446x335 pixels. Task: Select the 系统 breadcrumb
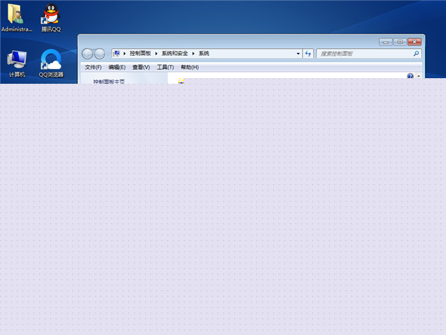(x=203, y=53)
